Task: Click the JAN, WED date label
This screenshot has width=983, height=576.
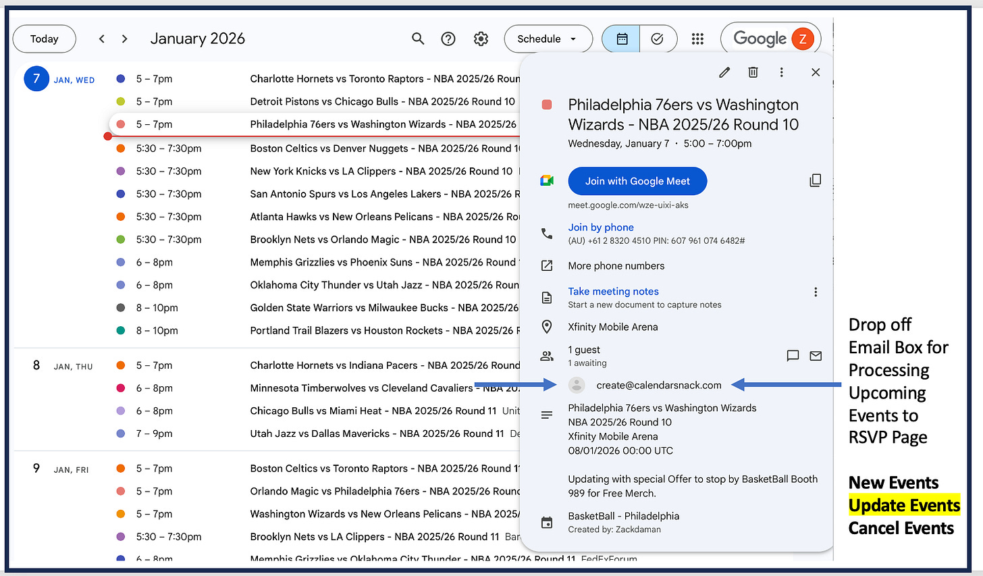Action: [74, 80]
